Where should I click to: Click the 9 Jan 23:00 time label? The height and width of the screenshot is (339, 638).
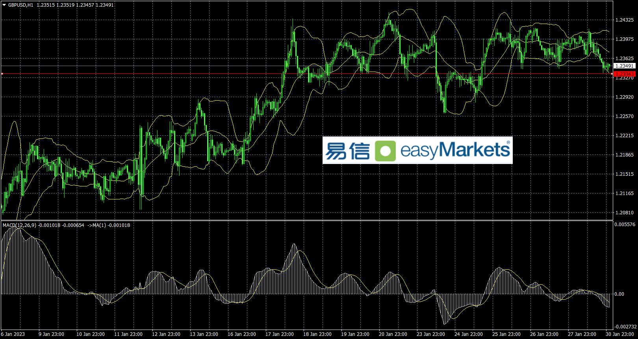click(x=52, y=334)
